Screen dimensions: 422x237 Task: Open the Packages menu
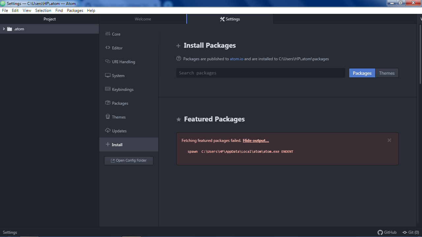[75, 10]
